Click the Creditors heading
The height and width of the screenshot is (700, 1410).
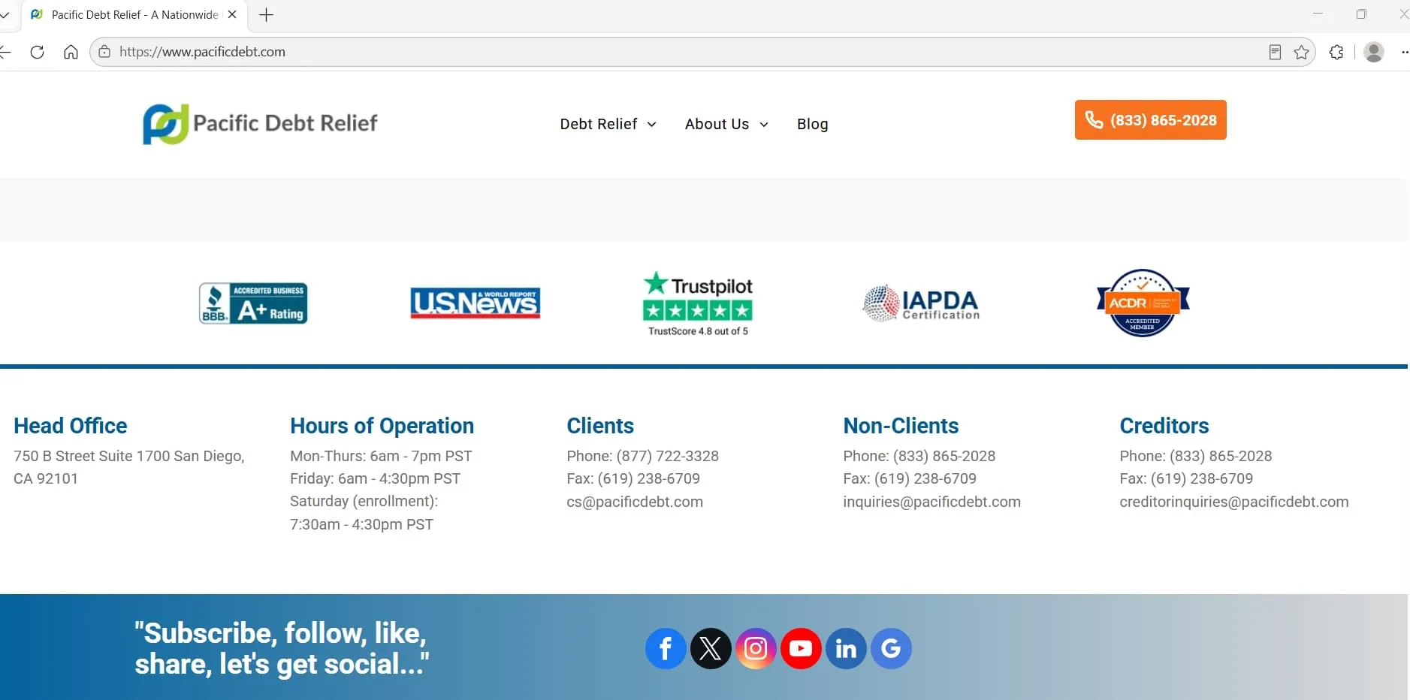point(1164,426)
